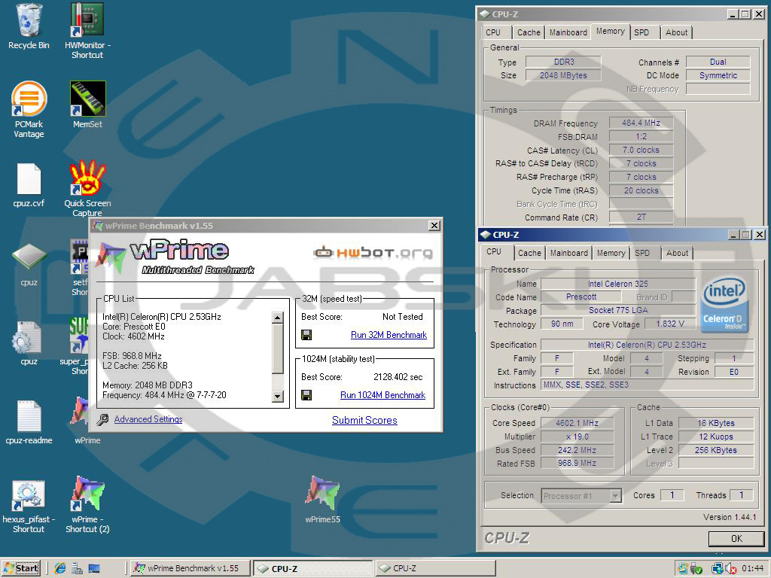The image size is (771, 578).
Task: Click the DRAM Frequency 484.4 MHz field
Action: (x=641, y=123)
